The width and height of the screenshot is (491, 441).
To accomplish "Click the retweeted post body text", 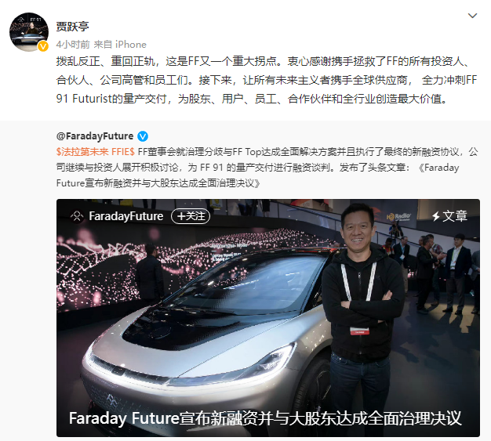I will (267, 168).
